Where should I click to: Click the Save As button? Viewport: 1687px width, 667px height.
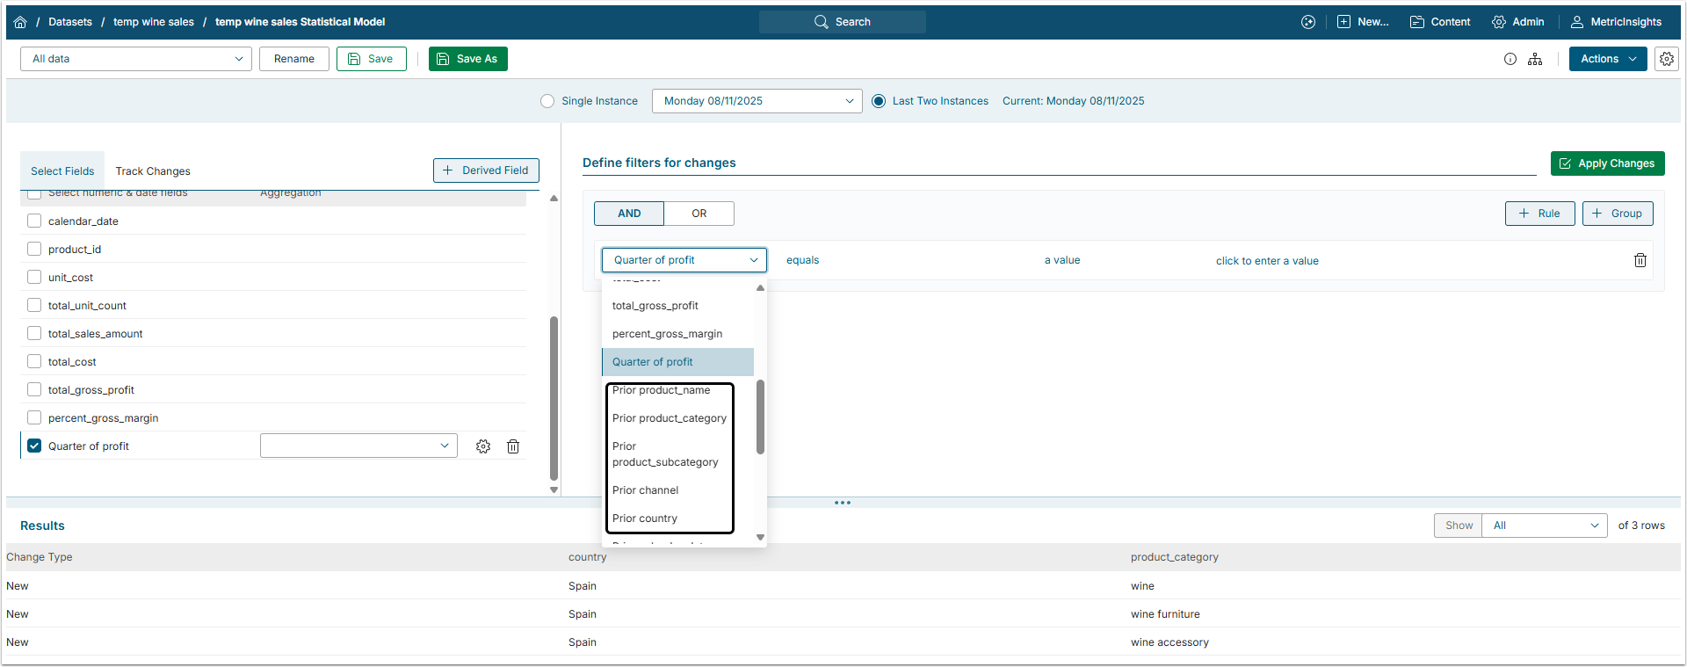[x=467, y=59]
